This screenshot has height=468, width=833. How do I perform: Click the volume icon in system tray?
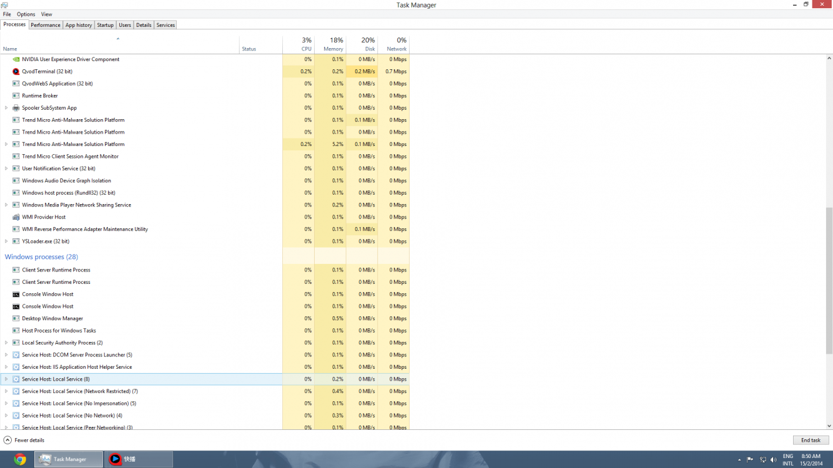pos(774,460)
